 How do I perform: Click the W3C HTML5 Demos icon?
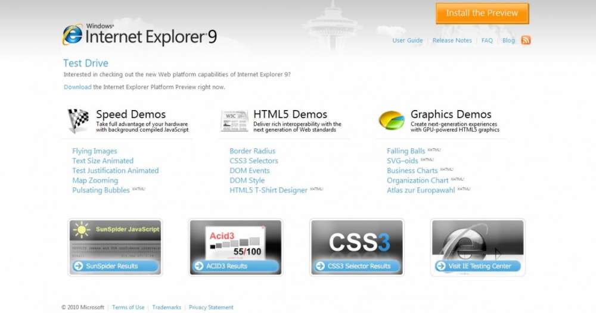click(x=234, y=121)
